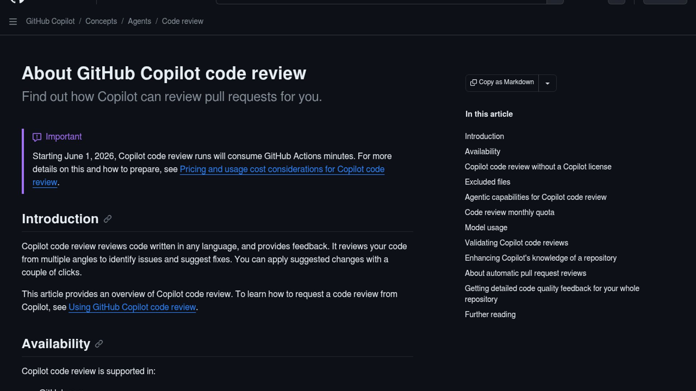Click the Copy as Markdown button
Screen dimensions: 696x391
click(502, 83)
